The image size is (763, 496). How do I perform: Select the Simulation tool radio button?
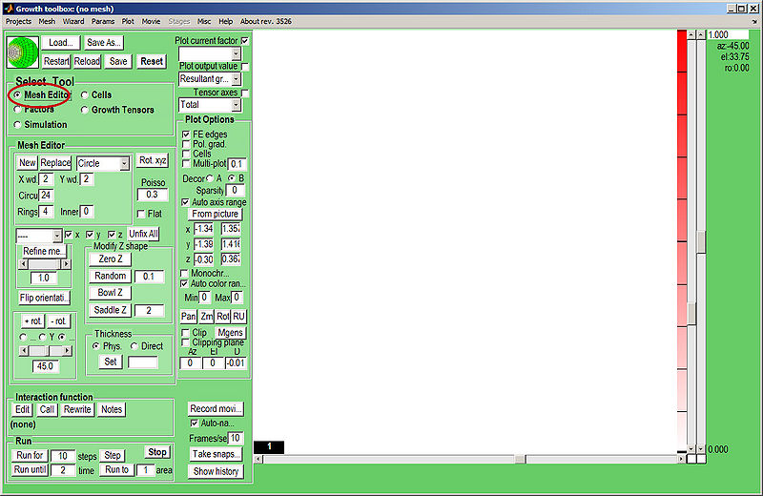[x=18, y=125]
